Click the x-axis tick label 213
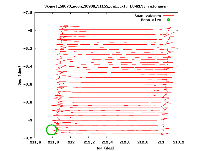 [160, 142]
